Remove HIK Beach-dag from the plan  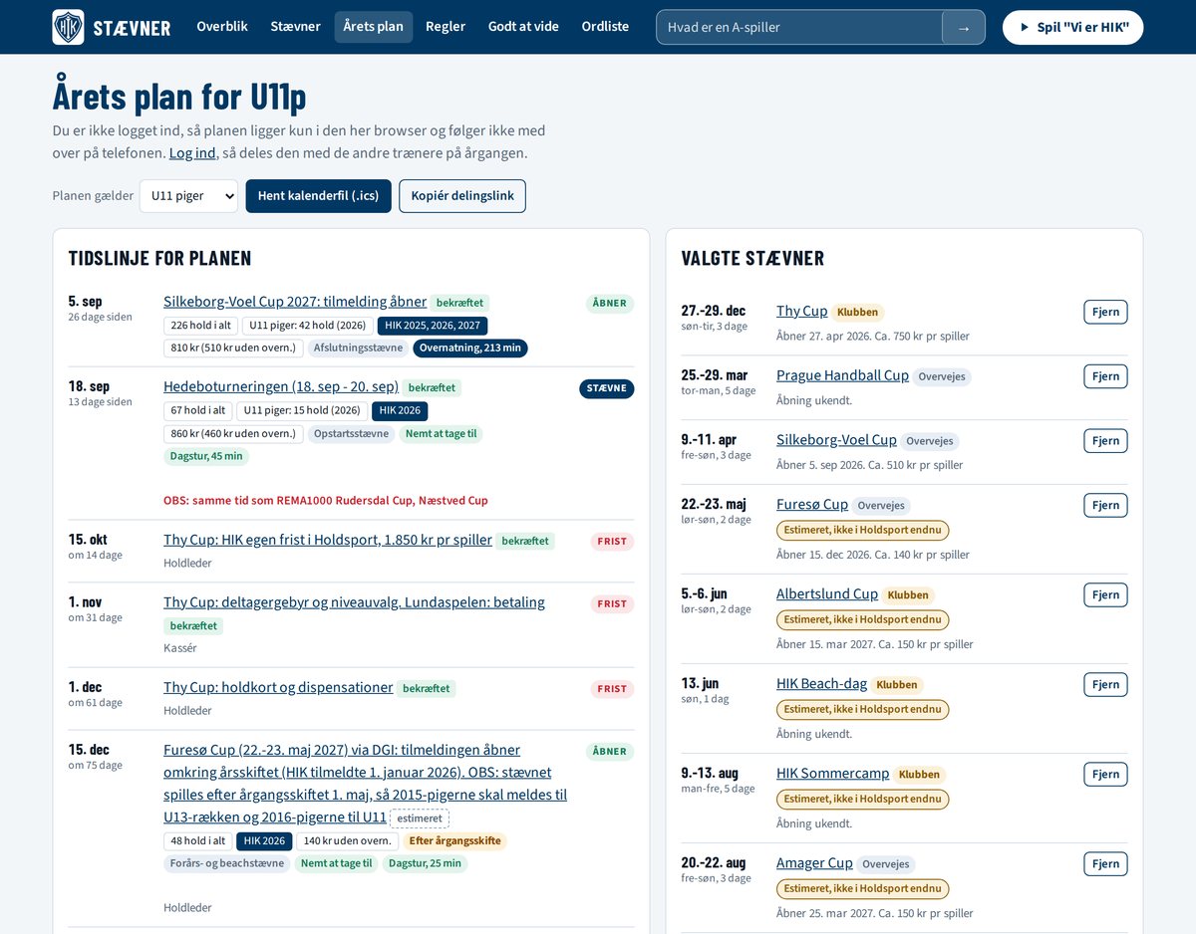click(1105, 684)
